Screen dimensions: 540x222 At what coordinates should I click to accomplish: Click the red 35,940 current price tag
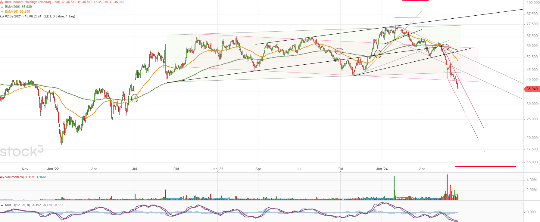pos(532,89)
